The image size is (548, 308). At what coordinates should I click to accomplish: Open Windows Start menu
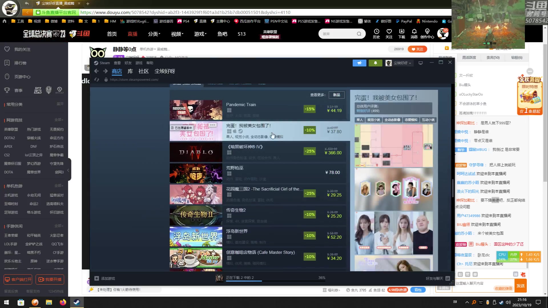(7, 302)
